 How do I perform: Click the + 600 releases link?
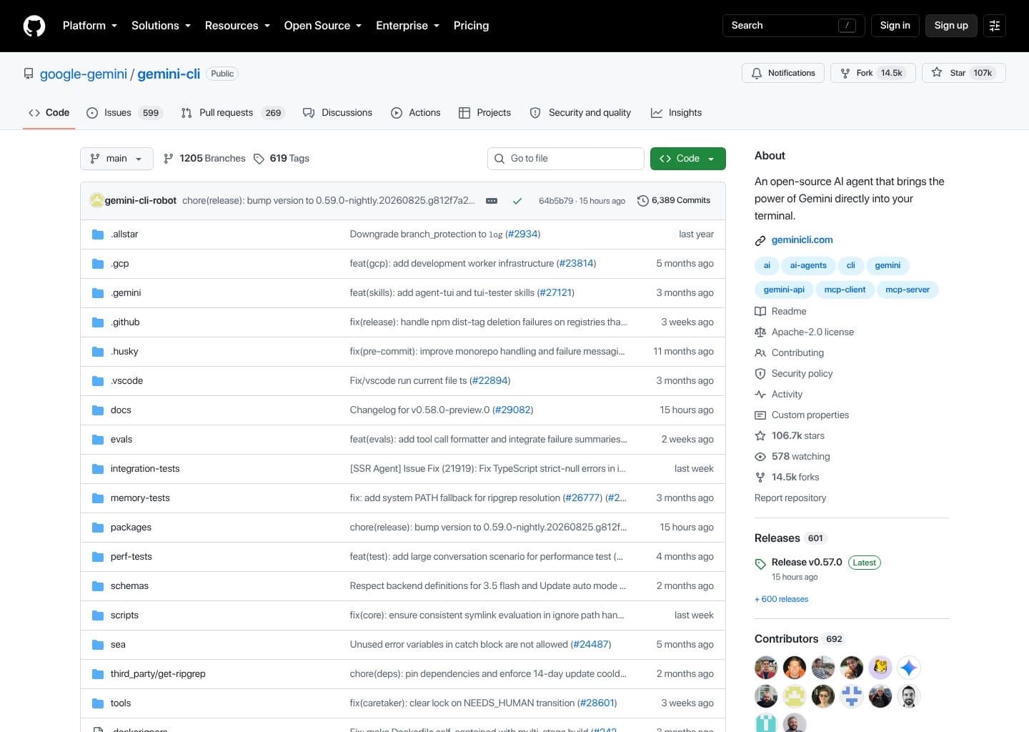pyautogui.click(x=781, y=600)
